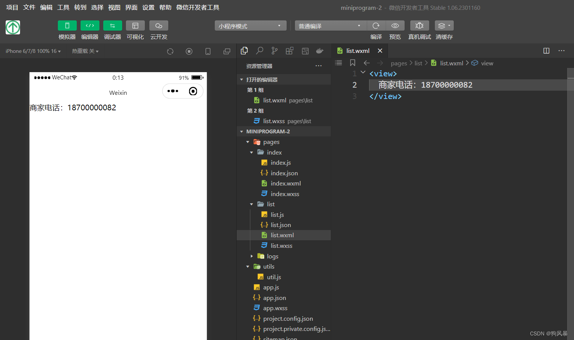Viewport: 574px width, 340px height.
Task: Open the 编辑 menu
Action: click(x=46, y=7)
